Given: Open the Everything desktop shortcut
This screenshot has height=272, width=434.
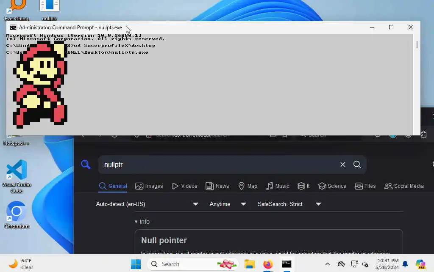Looking at the screenshot, I should coord(17,10).
